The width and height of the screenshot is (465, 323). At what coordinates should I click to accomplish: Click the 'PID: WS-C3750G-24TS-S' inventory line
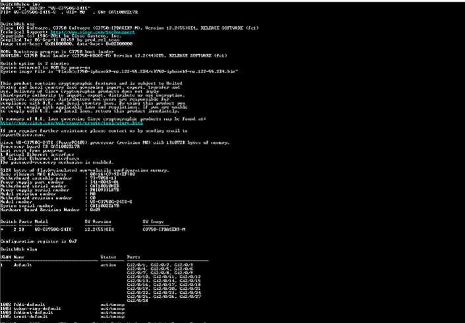click(69, 12)
